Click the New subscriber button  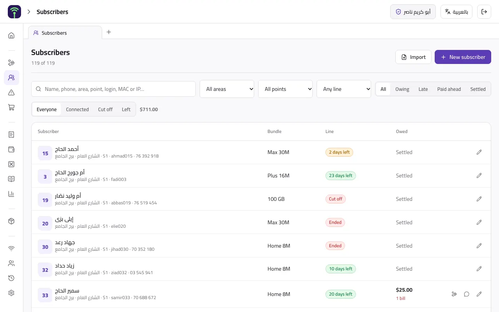coord(463,57)
